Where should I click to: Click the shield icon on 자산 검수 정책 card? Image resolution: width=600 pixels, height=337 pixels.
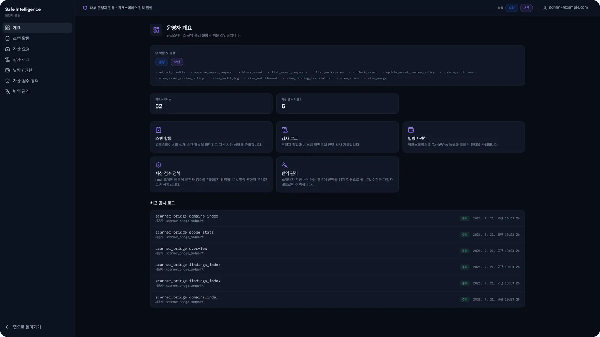158,165
